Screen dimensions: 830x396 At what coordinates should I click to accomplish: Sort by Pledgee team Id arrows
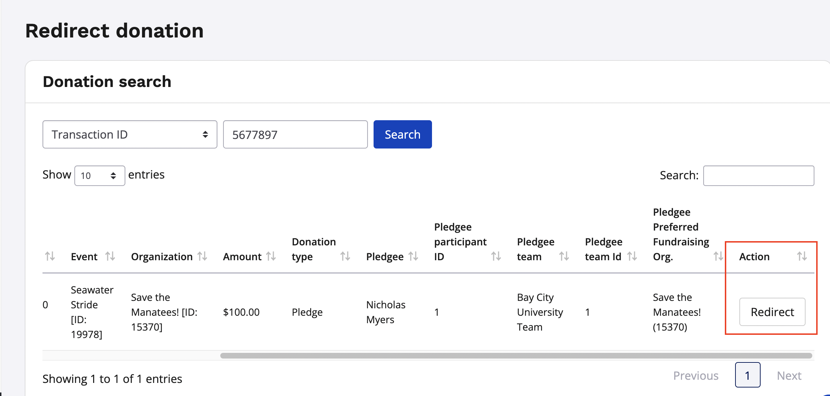coord(632,256)
